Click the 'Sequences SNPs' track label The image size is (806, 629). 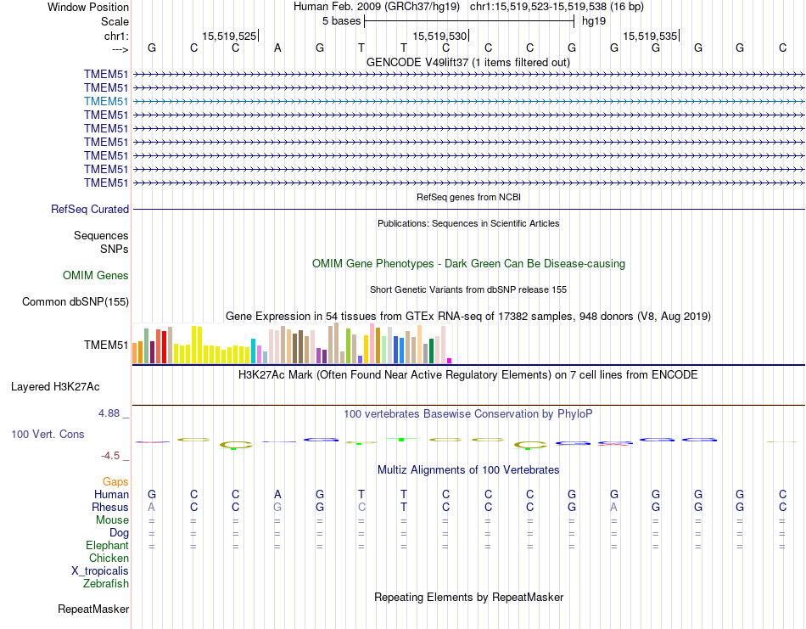(101, 242)
